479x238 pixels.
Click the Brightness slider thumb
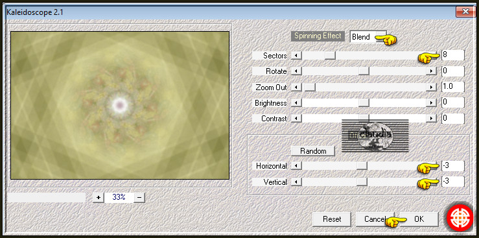(x=364, y=102)
